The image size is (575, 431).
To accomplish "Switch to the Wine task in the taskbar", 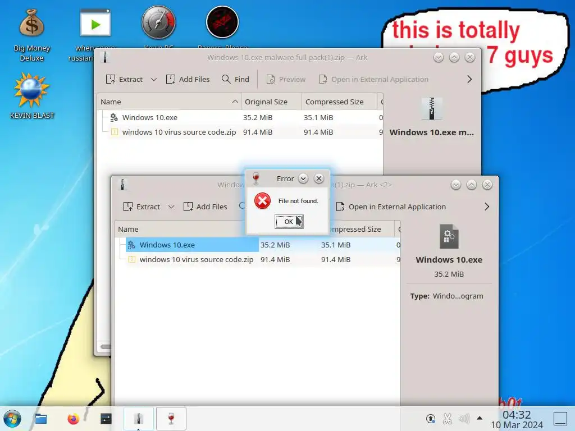I will point(171,419).
